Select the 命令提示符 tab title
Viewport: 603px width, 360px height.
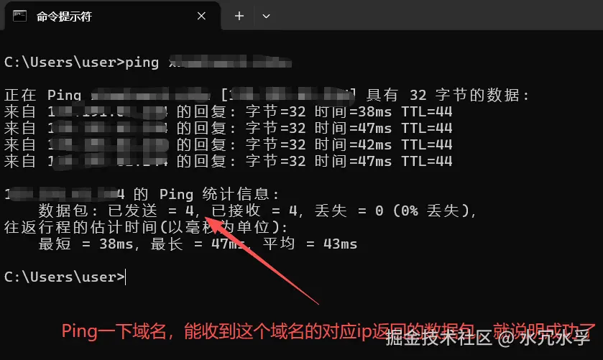click(64, 17)
